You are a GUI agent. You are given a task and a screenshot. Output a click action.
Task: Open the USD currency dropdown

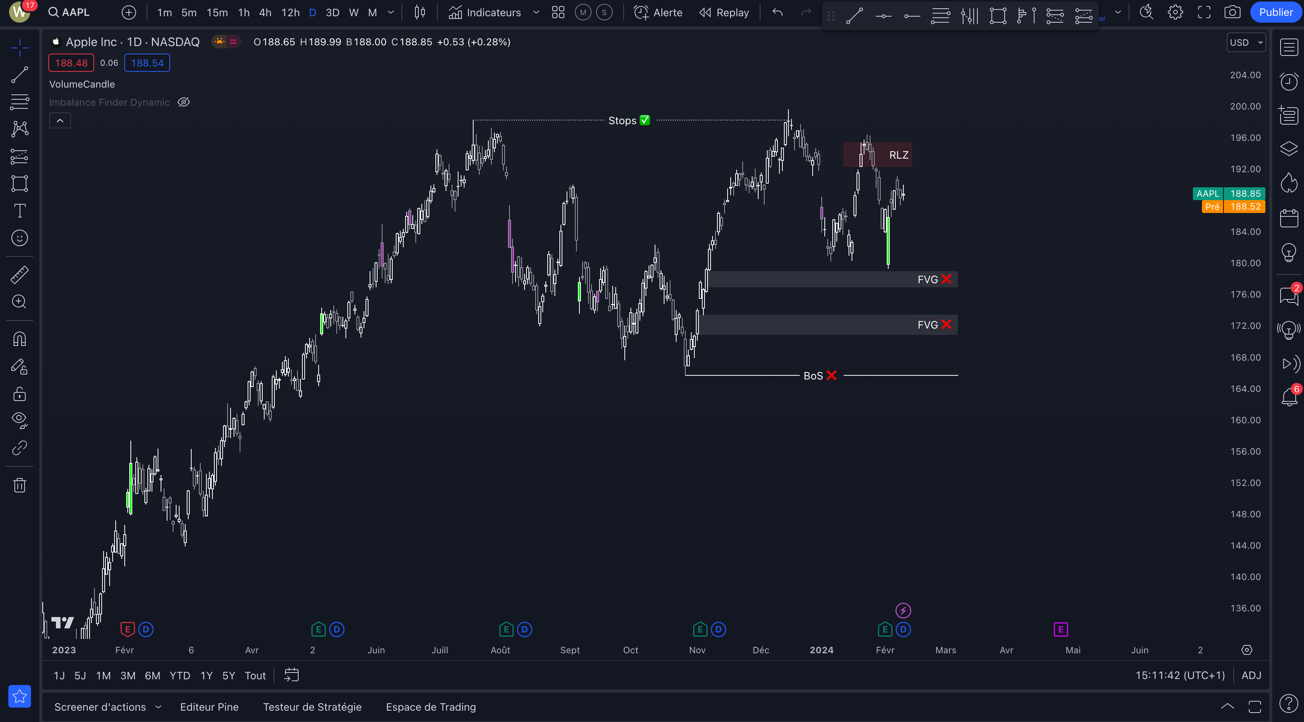1246,42
